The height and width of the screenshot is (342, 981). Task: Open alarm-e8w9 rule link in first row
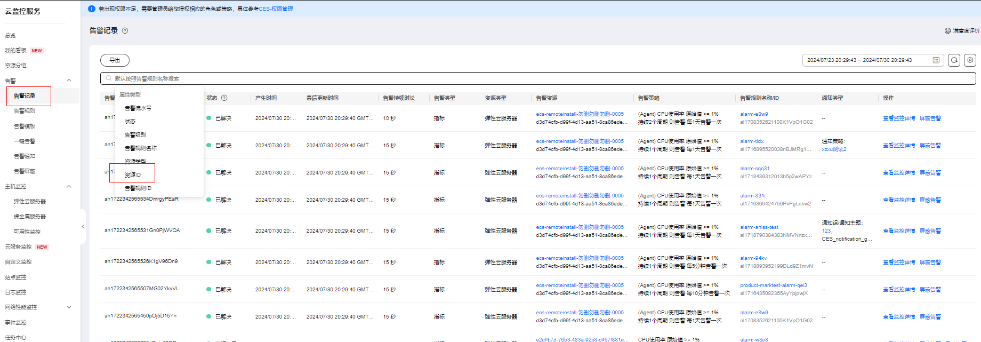754,114
